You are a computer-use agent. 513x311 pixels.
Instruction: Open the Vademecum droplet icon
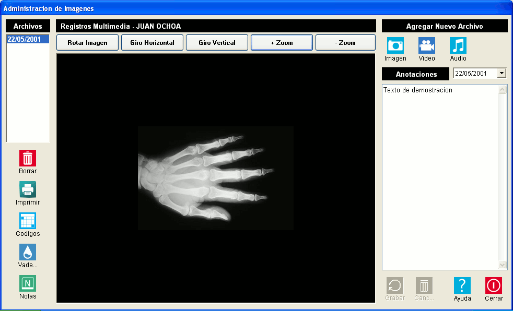[x=28, y=252]
